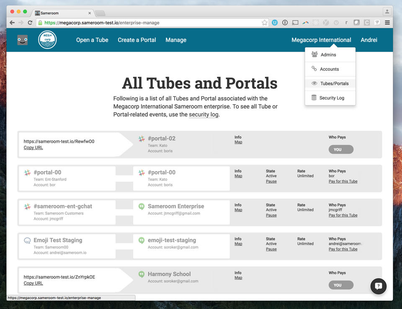Bookmark this page with the star icon

coord(265,23)
